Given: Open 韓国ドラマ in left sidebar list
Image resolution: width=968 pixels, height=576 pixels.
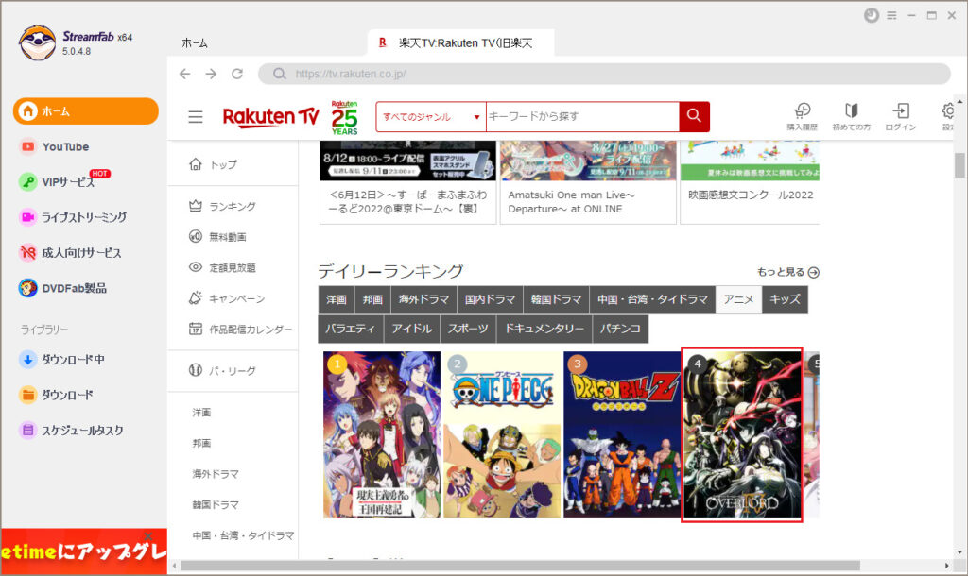Looking at the screenshot, I should click(216, 504).
